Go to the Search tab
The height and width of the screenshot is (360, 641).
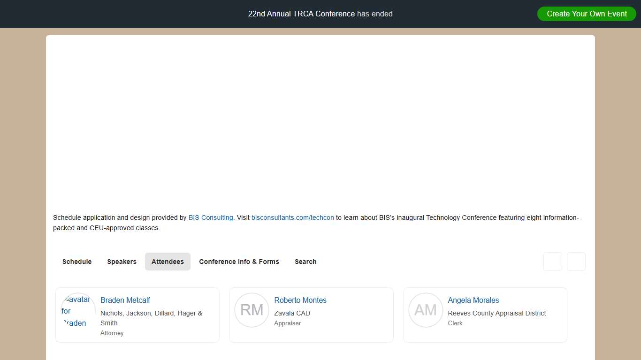tap(305, 262)
